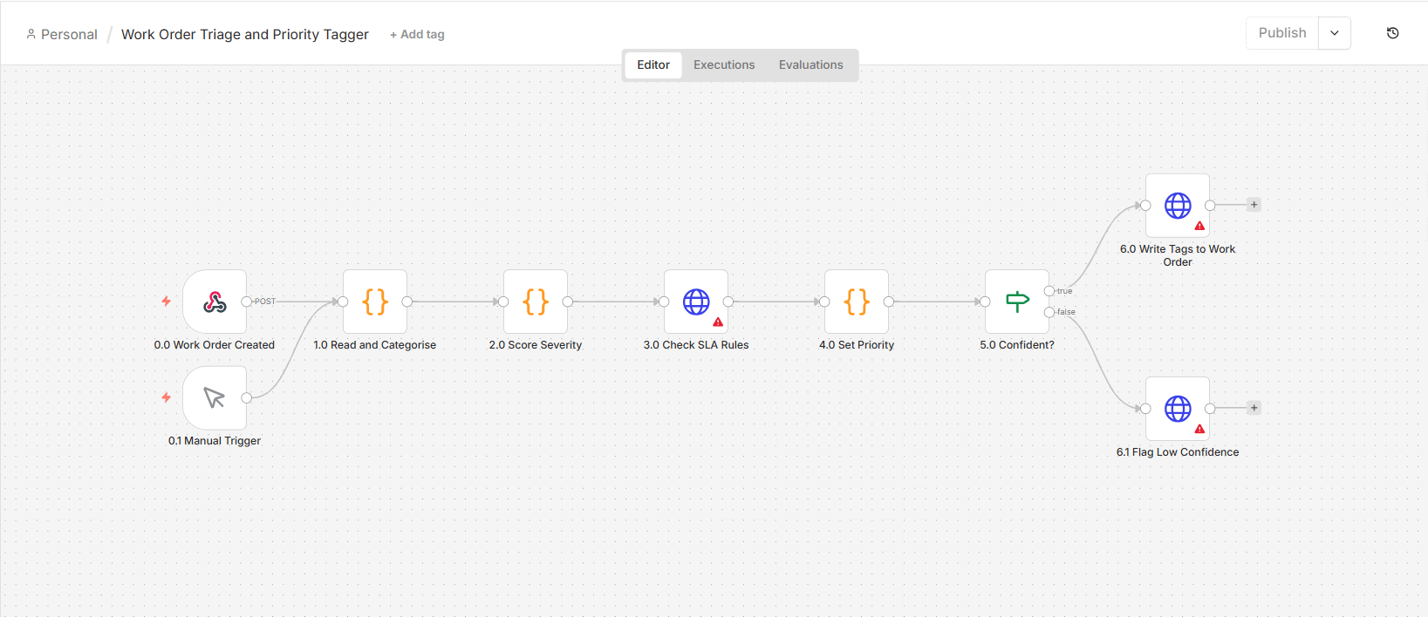Open the Set Priority code node

point(857,302)
